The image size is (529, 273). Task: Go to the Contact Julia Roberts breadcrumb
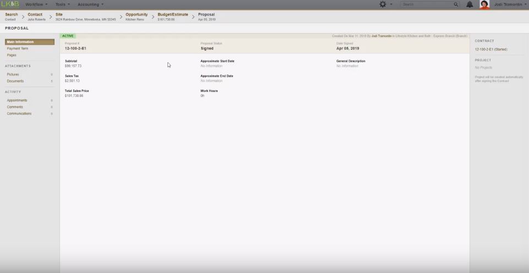pyautogui.click(x=36, y=17)
